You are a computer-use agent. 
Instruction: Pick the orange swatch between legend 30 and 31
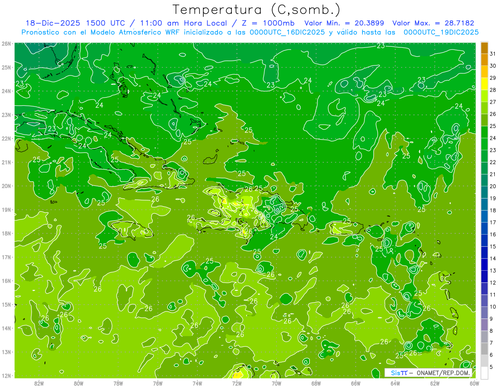(484, 60)
